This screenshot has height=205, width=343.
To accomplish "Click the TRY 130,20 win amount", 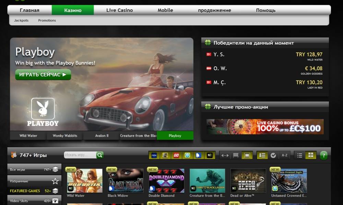I will click(309, 82).
